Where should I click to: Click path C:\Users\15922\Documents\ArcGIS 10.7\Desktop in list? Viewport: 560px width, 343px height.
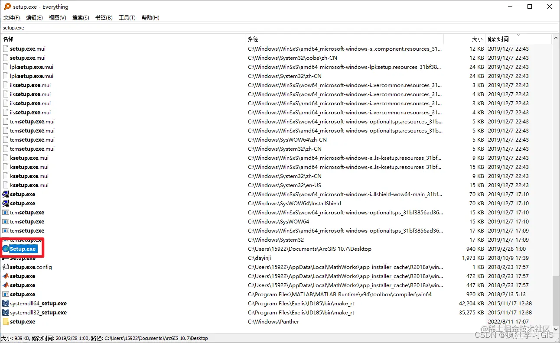click(x=309, y=249)
